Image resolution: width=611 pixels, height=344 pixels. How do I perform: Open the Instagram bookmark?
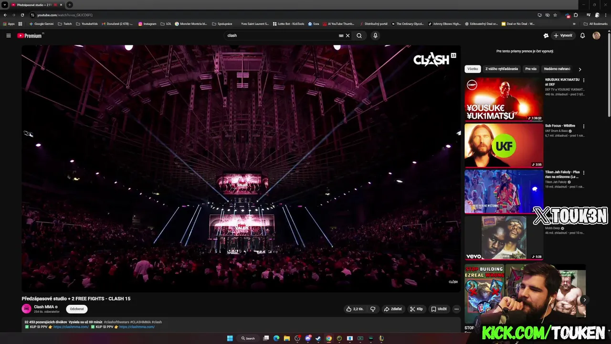click(147, 24)
